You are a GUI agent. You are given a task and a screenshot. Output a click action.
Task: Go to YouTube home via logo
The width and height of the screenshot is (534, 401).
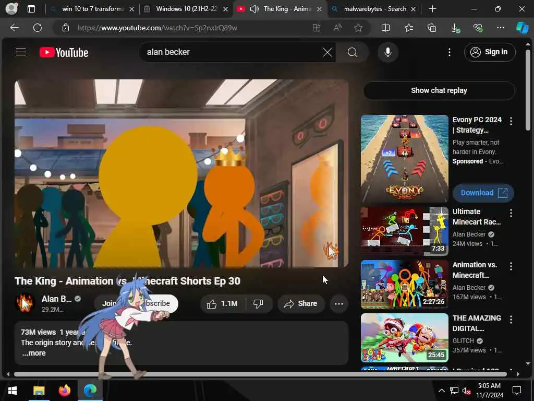[64, 52]
